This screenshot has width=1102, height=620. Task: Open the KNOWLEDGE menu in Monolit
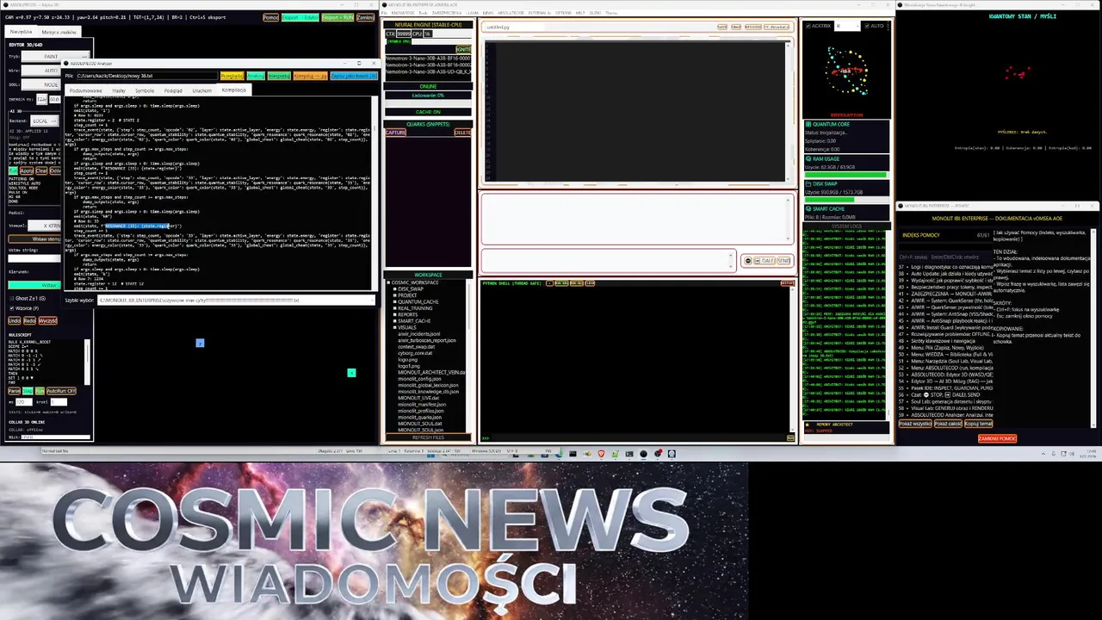pyautogui.click(x=403, y=13)
